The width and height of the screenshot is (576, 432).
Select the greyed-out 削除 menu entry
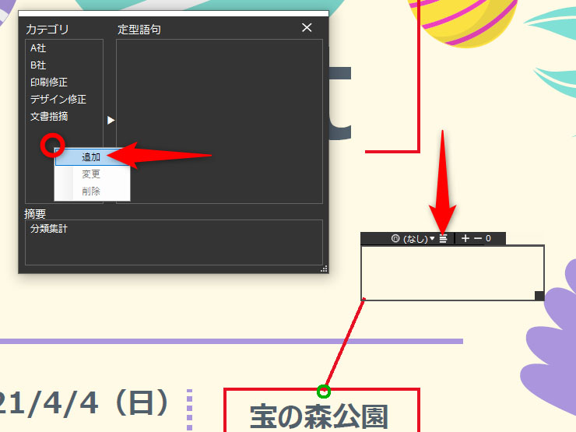92,191
